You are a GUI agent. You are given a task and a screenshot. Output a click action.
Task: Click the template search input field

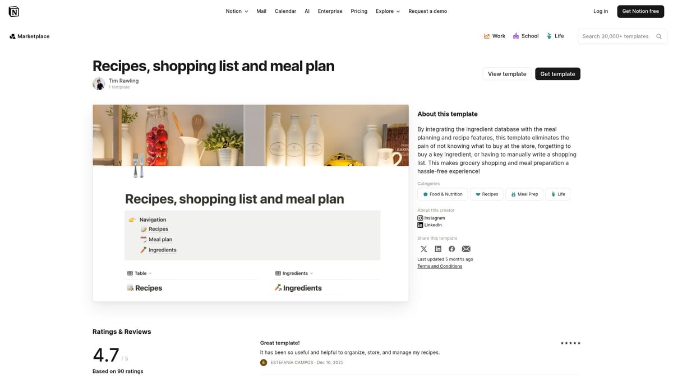point(617,36)
